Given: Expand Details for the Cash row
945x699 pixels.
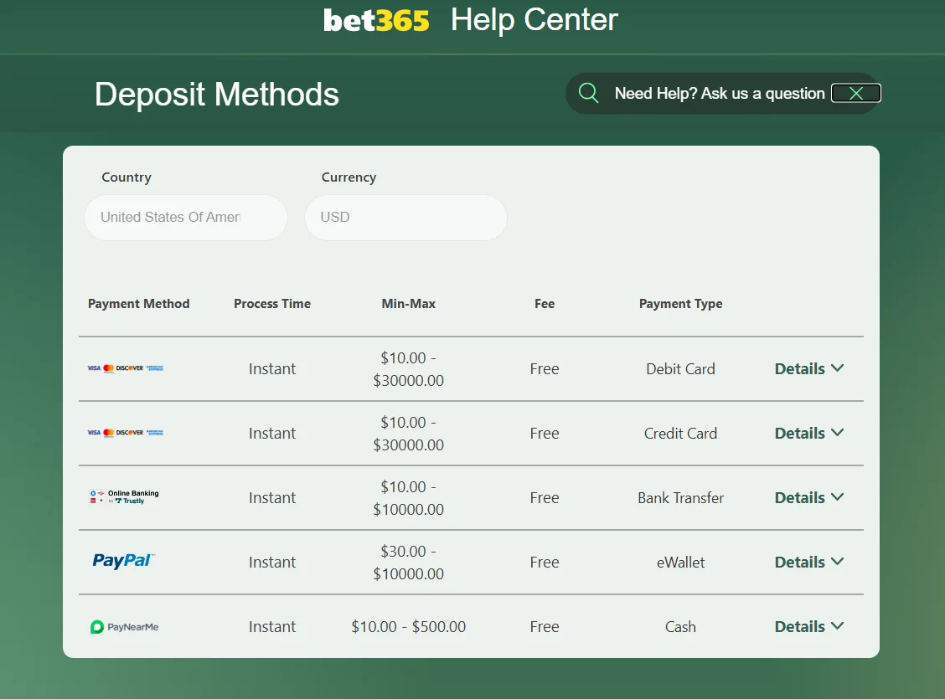Looking at the screenshot, I should pyautogui.click(x=808, y=626).
